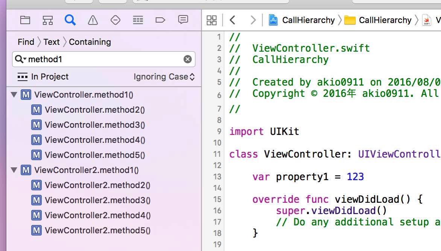The width and height of the screenshot is (441, 251).
Task: Go forward with the right chevron
Action: [253, 20]
